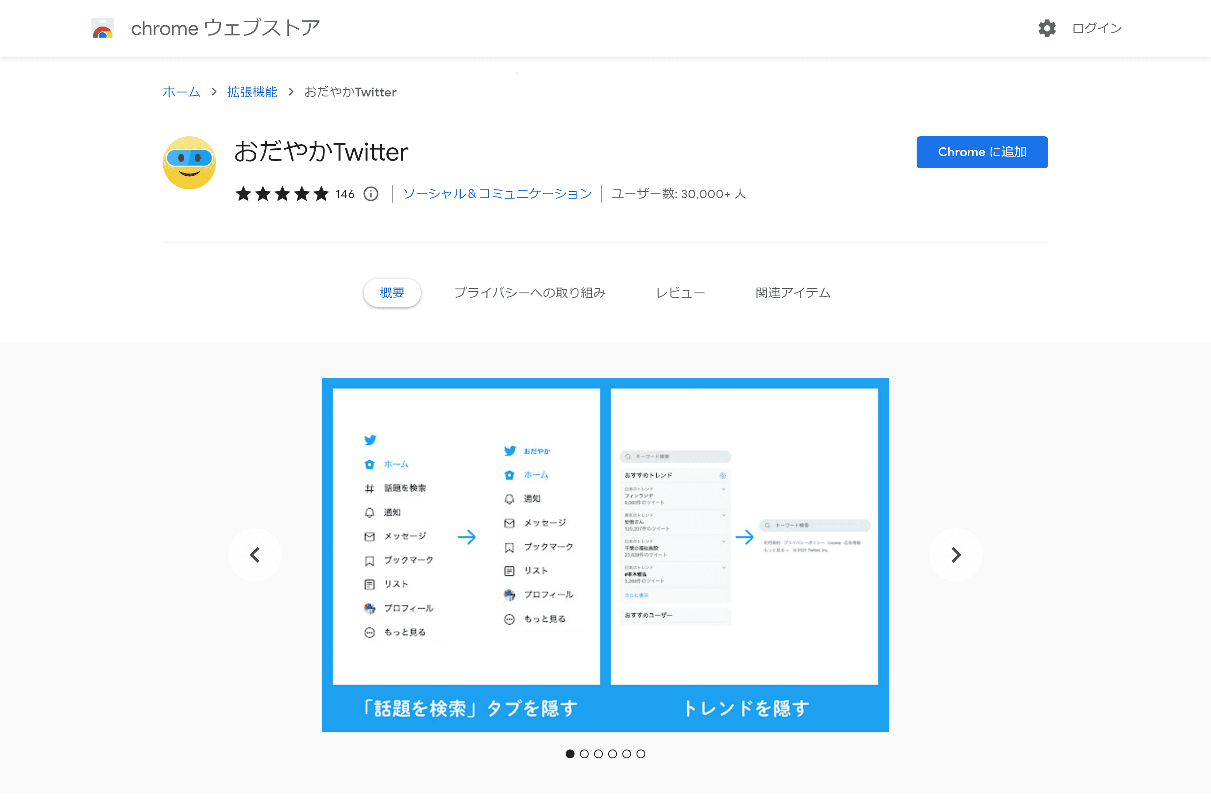Open 拡張機能 breadcrumb link
1211x807 pixels.
pos(252,92)
